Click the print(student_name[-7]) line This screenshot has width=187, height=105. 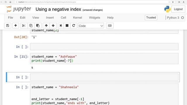[52, 61]
